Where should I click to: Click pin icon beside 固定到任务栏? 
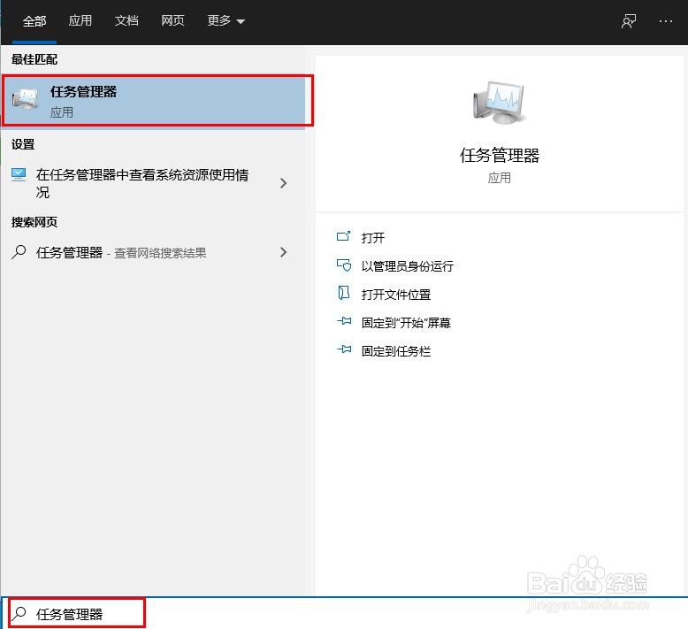tap(344, 349)
